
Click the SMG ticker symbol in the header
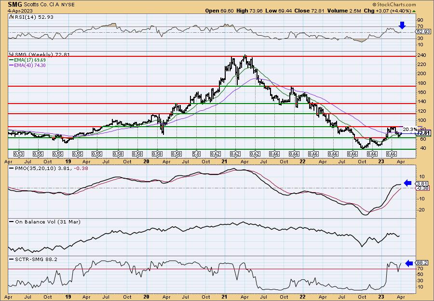click(15, 4)
